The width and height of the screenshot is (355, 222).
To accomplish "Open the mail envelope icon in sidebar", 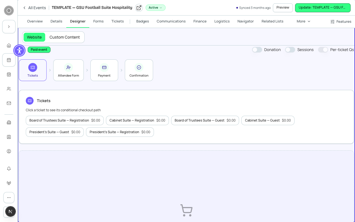I will (x=9, y=103).
